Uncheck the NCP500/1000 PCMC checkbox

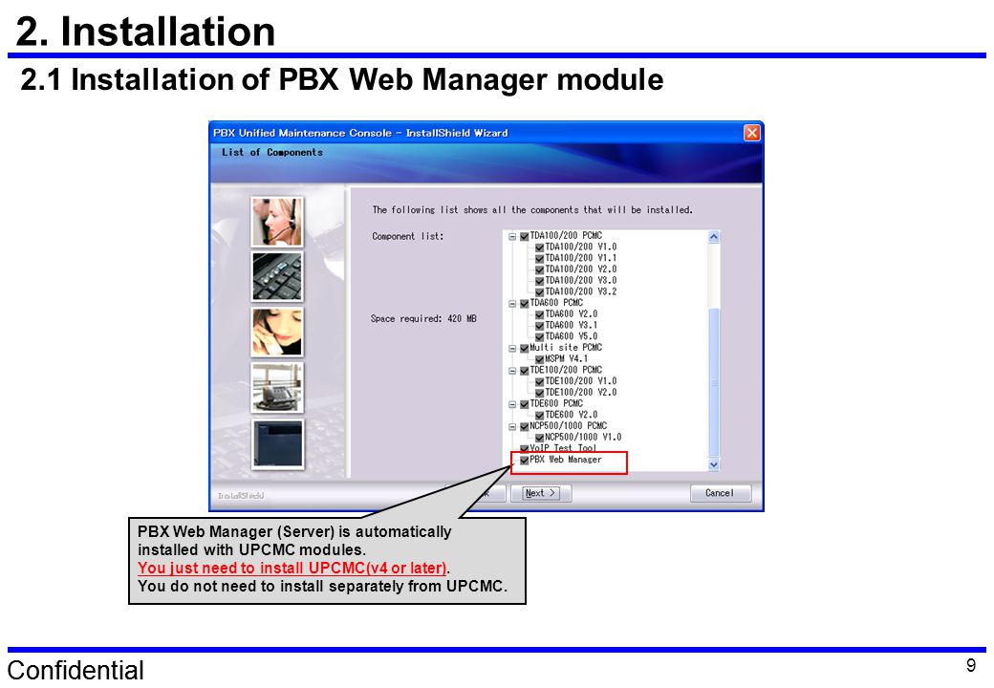click(525, 426)
